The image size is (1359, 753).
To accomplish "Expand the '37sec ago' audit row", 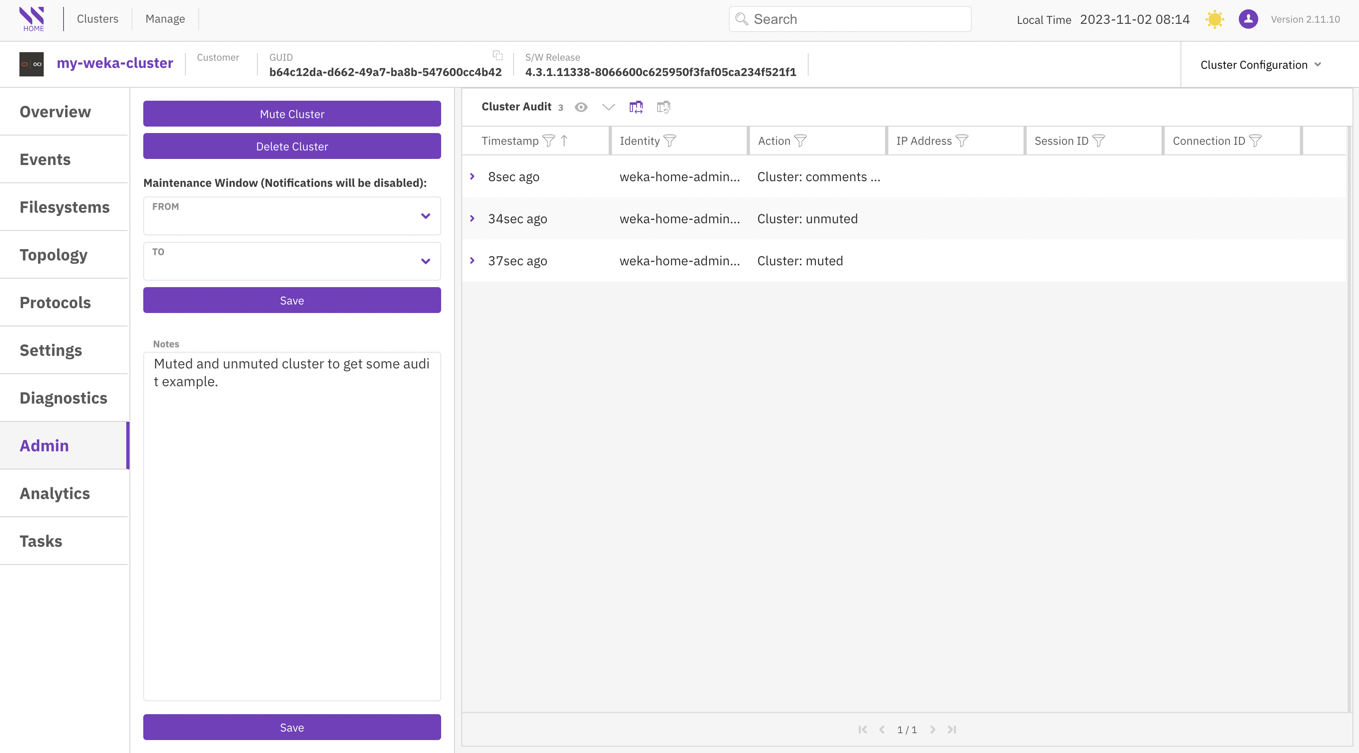I will point(472,260).
